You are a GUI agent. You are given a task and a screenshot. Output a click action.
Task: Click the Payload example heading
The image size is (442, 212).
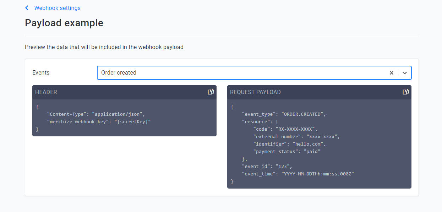coord(64,23)
